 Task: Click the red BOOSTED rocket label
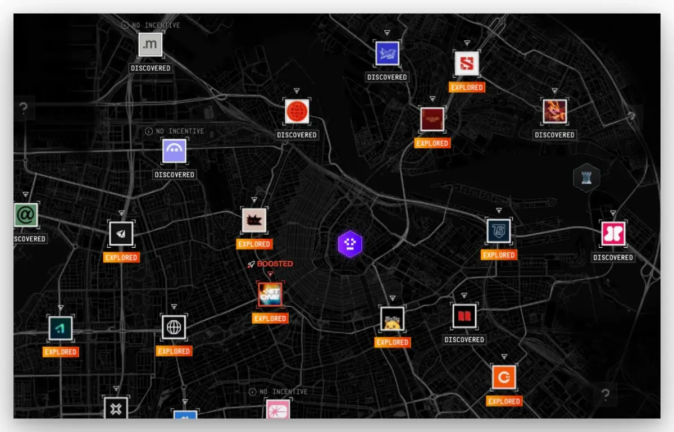270,263
